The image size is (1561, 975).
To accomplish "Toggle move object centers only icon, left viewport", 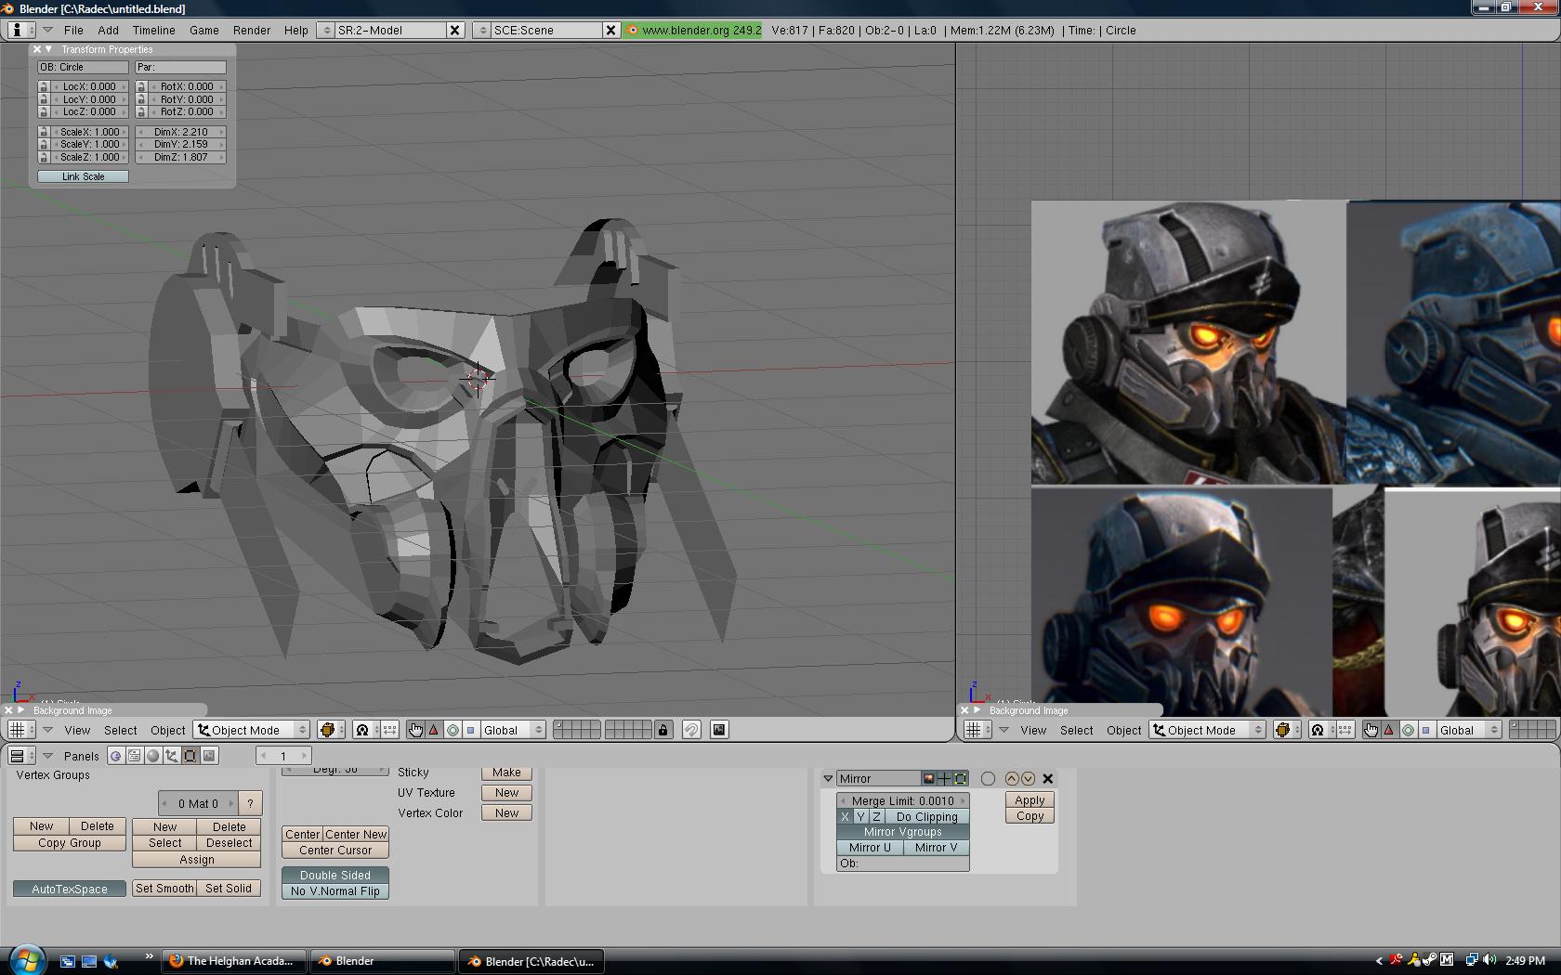I will pyautogui.click(x=389, y=730).
